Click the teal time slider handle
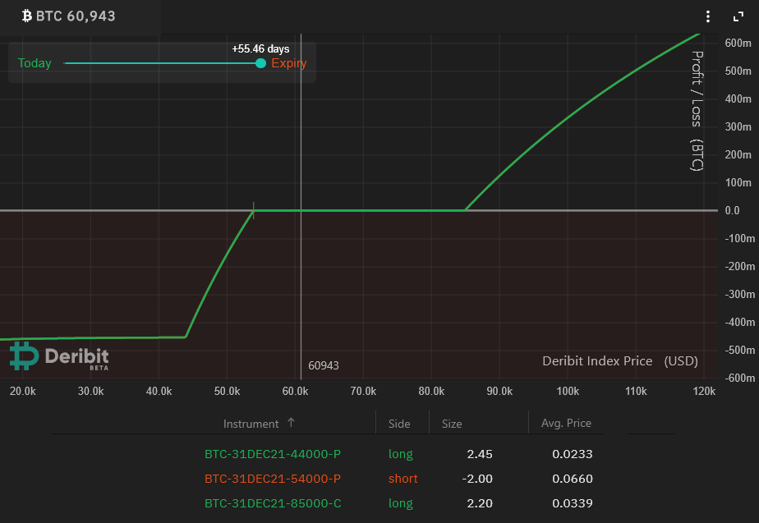Image resolution: width=759 pixels, height=523 pixels. [x=260, y=63]
